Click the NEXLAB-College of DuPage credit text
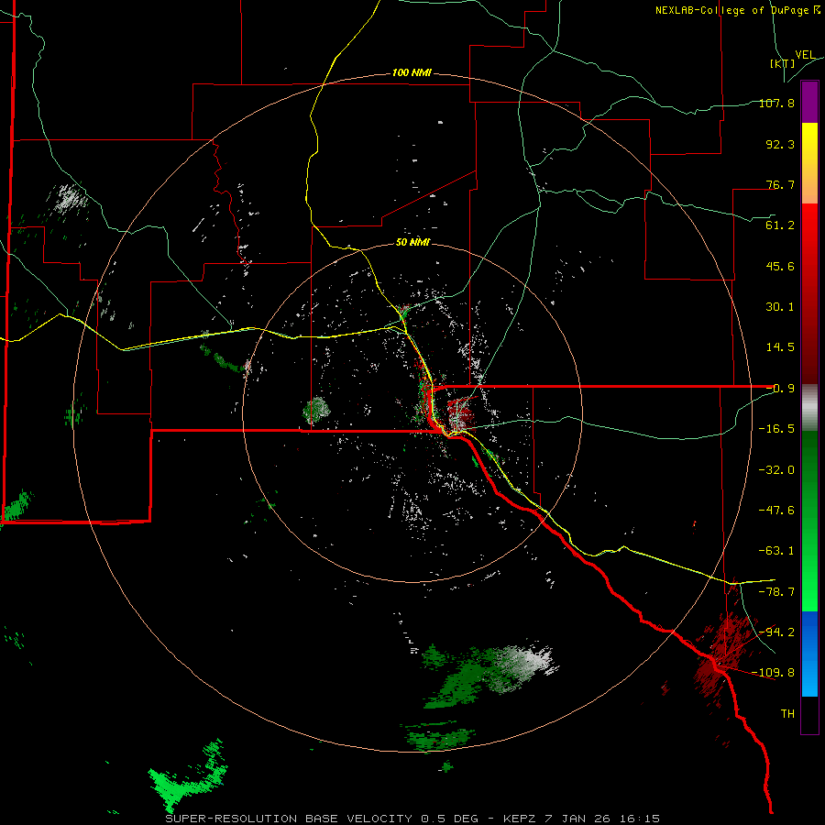 pos(737,10)
